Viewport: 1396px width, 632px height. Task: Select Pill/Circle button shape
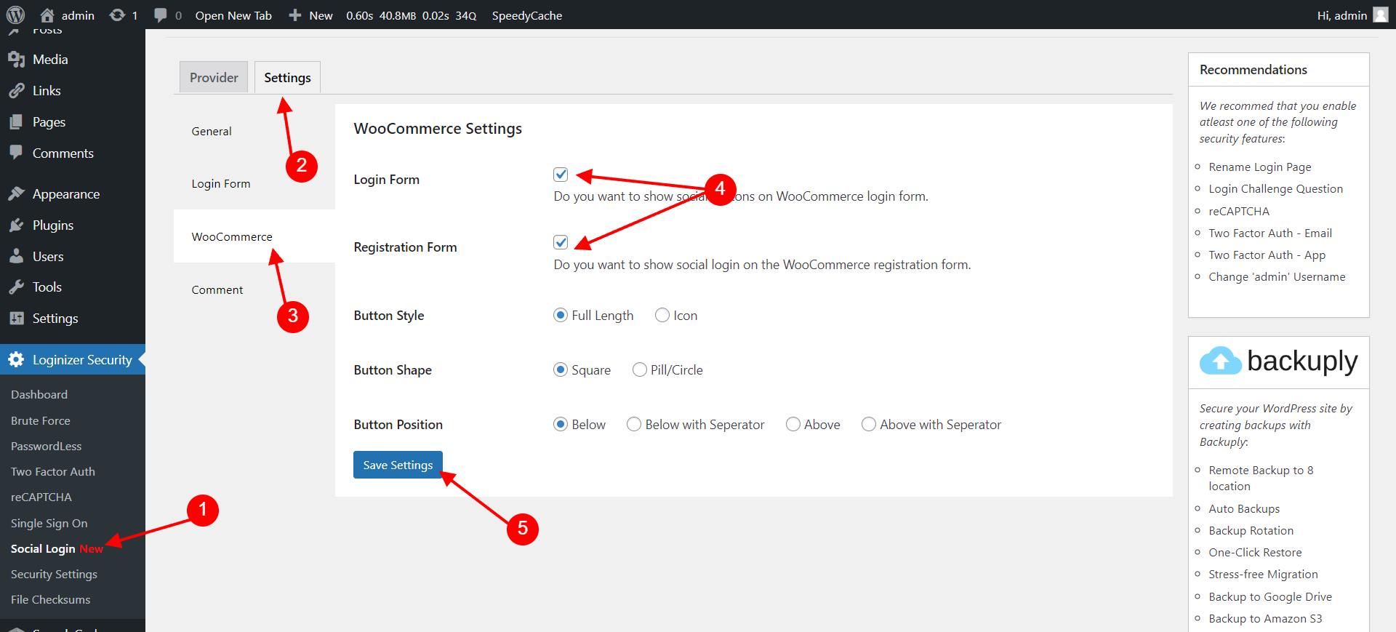[640, 369]
